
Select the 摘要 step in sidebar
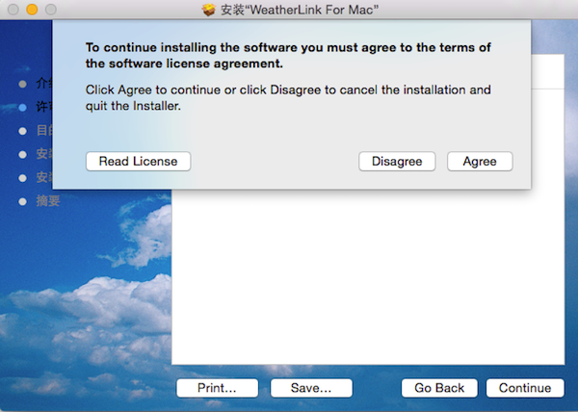point(48,201)
